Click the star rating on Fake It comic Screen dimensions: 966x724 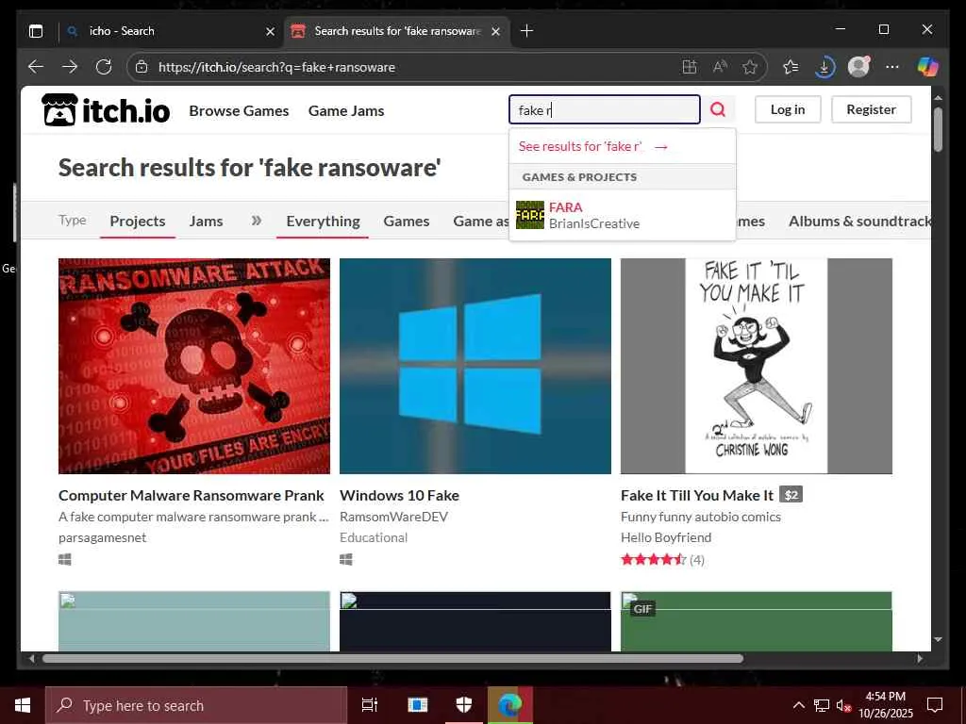coord(653,560)
